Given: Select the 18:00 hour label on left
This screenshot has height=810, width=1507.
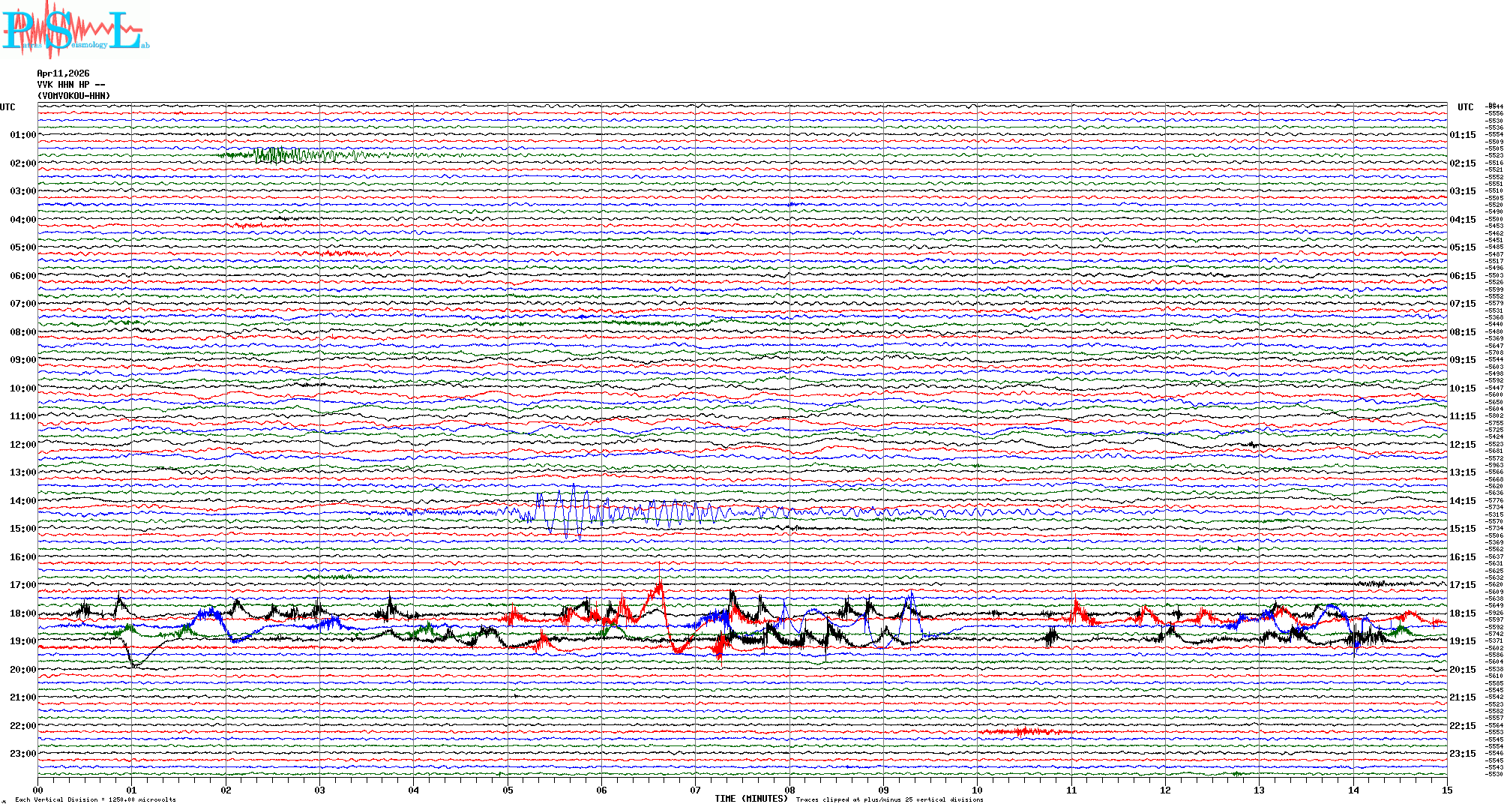Looking at the screenshot, I should [22, 613].
